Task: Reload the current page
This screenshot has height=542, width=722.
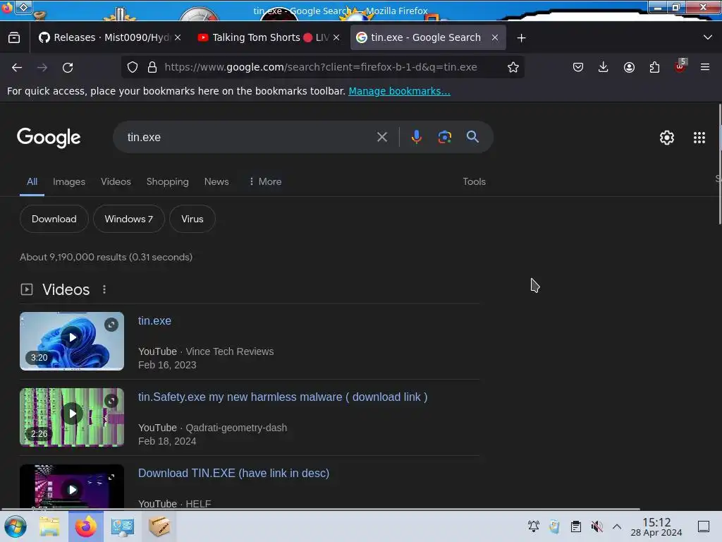Action: [x=68, y=67]
